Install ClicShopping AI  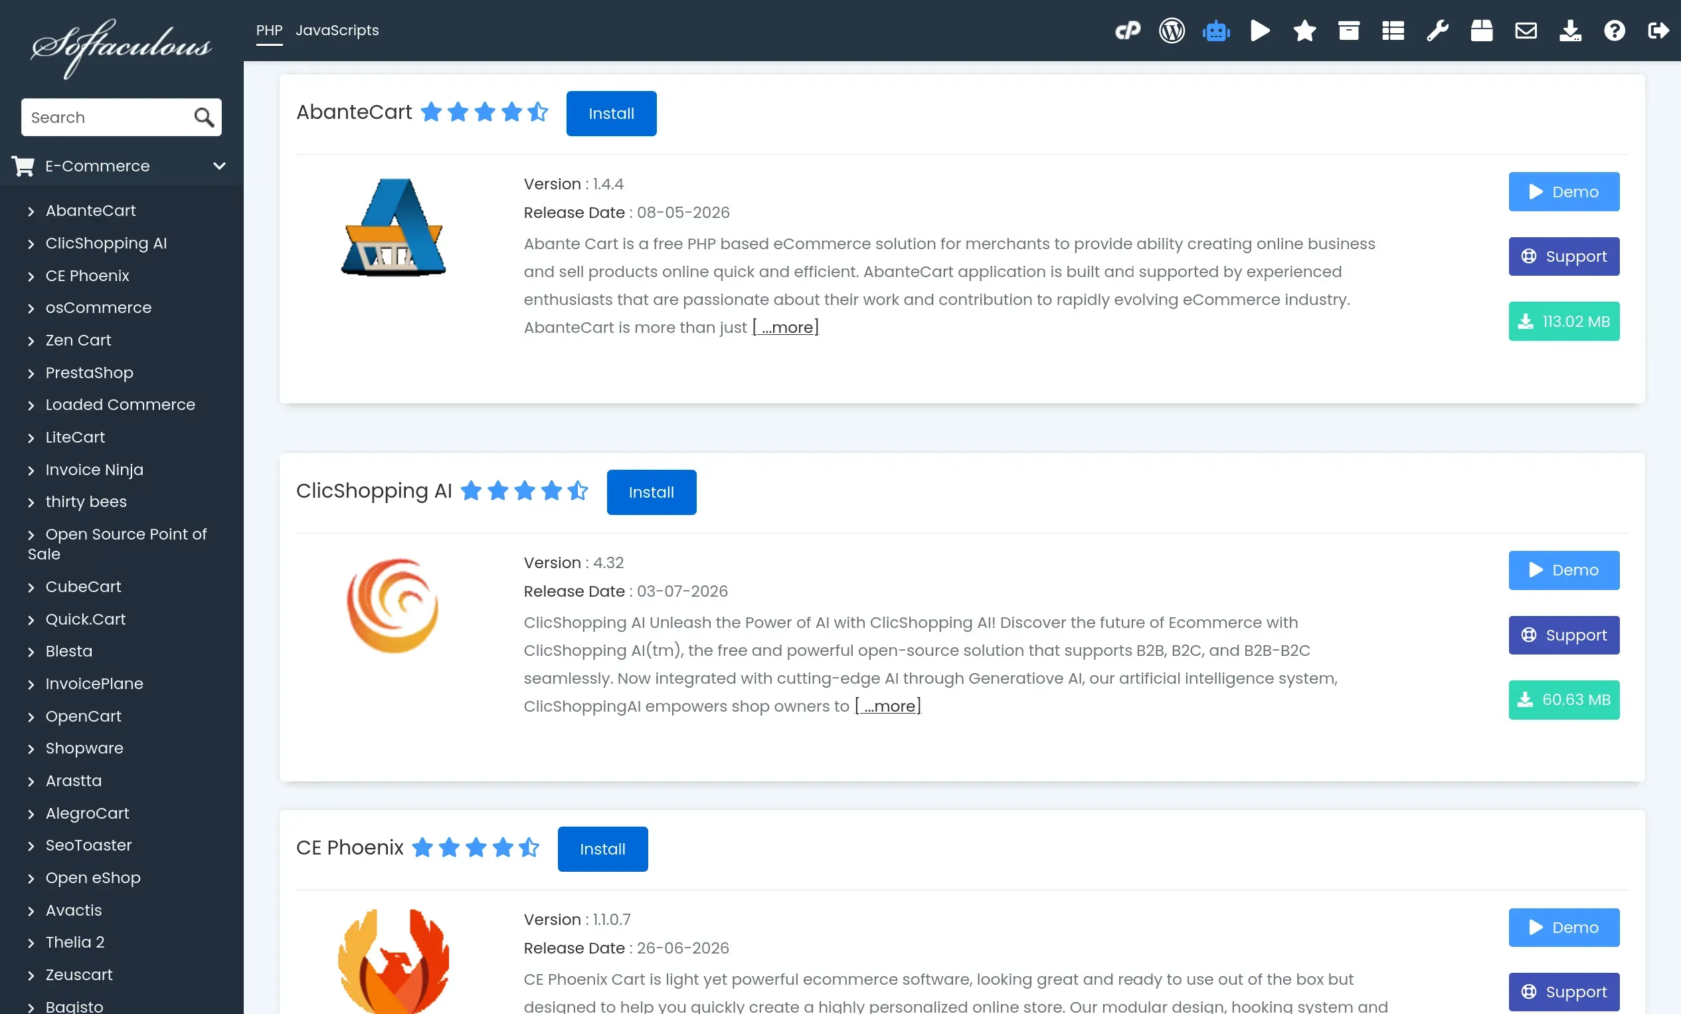coord(652,492)
